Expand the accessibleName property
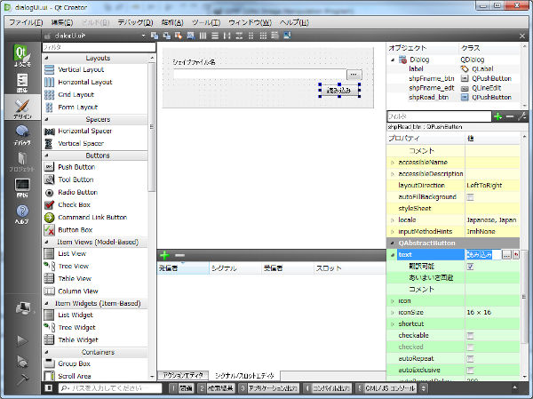The height and width of the screenshot is (399, 533). click(x=393, y=163)
